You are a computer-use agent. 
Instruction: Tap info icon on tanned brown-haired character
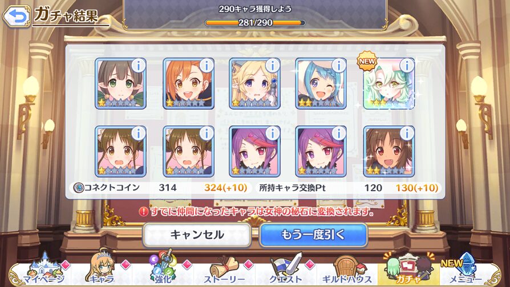point(407,134)
